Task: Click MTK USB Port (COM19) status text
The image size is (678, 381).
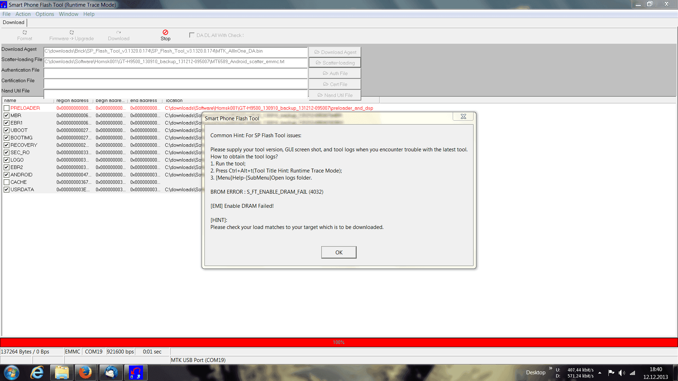Action: click(x=198, y=360)
